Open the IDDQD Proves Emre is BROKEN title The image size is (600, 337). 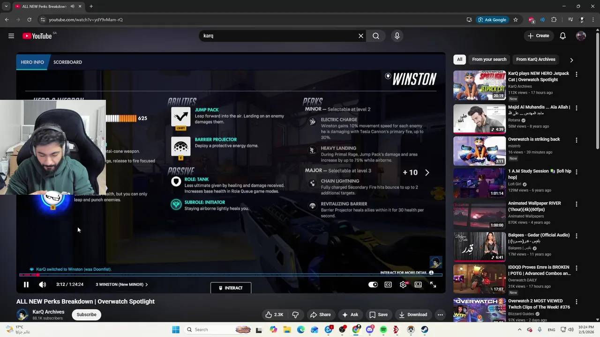[x=539, y=270]
